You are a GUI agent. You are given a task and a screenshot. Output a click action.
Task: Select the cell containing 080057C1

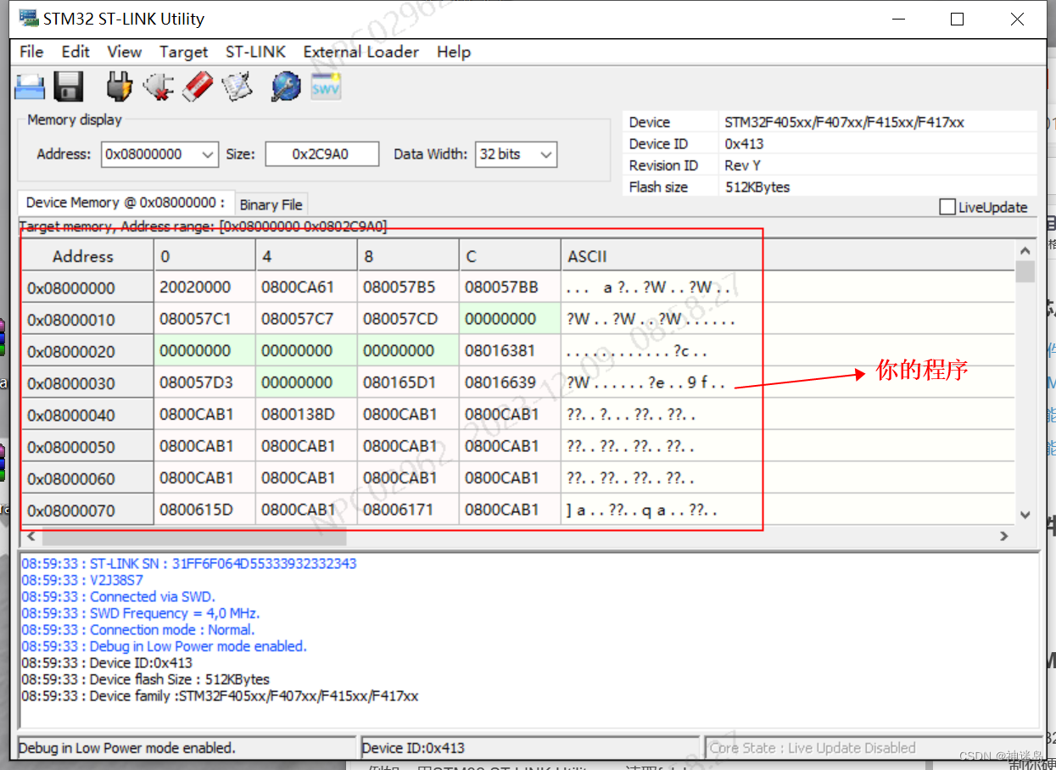[204, 319]
